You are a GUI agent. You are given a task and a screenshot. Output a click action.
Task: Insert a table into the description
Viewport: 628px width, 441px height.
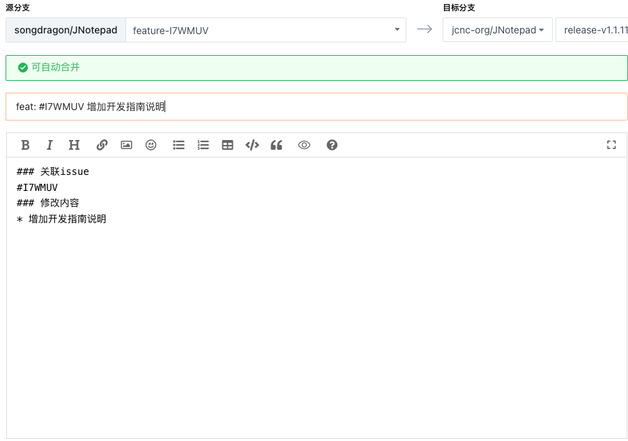227,145
